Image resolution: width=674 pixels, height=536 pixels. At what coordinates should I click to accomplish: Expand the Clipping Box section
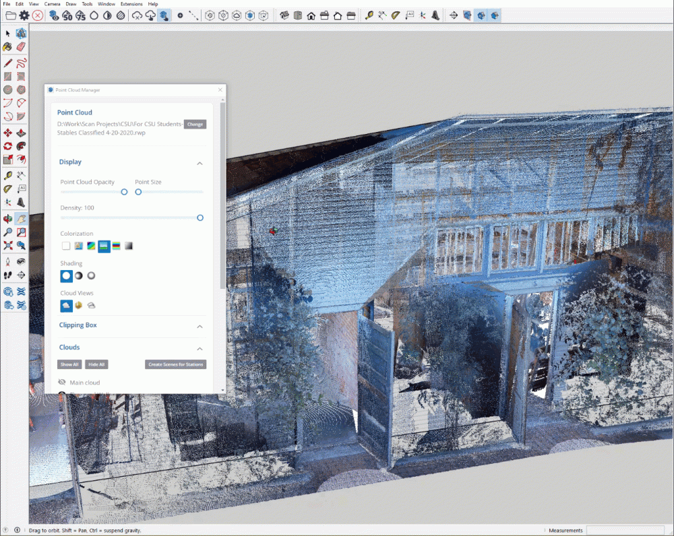[199, 327]
